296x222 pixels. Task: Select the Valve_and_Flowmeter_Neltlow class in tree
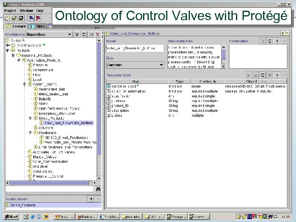(69, 123)
